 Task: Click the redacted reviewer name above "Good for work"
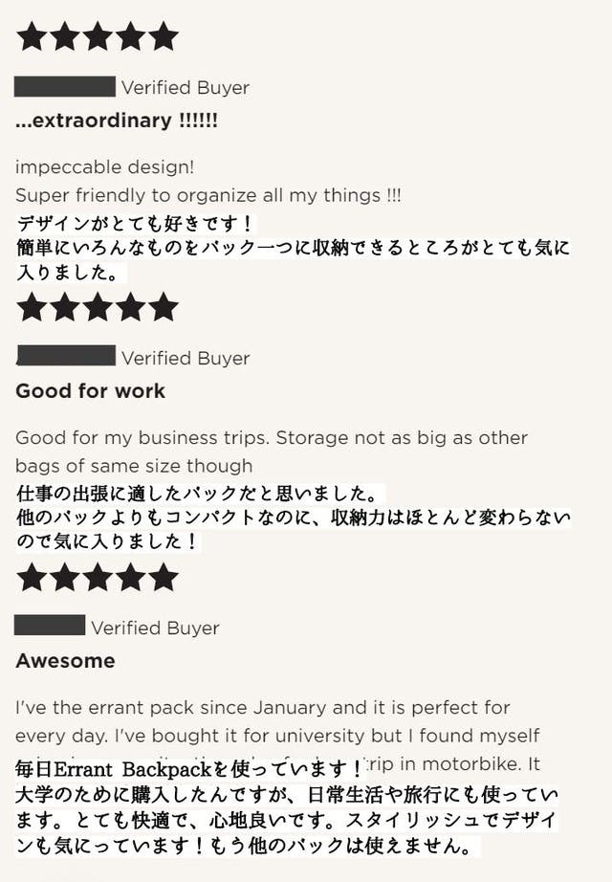tap(65, 358)
